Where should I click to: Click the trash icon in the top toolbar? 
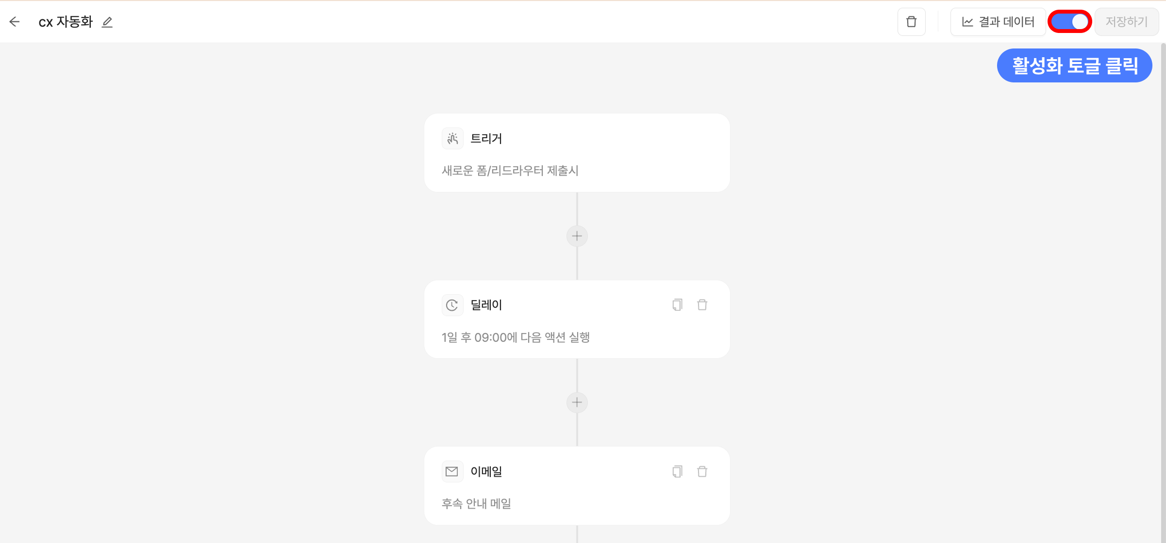pyautogui.click(x=911, y=22)
